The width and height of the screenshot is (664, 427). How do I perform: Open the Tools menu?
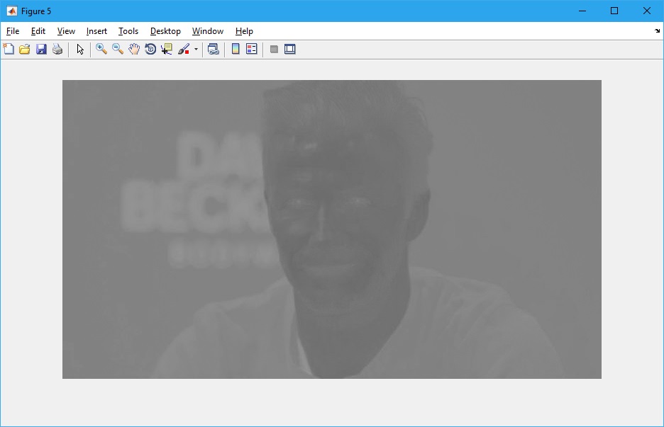click(128, 31)
